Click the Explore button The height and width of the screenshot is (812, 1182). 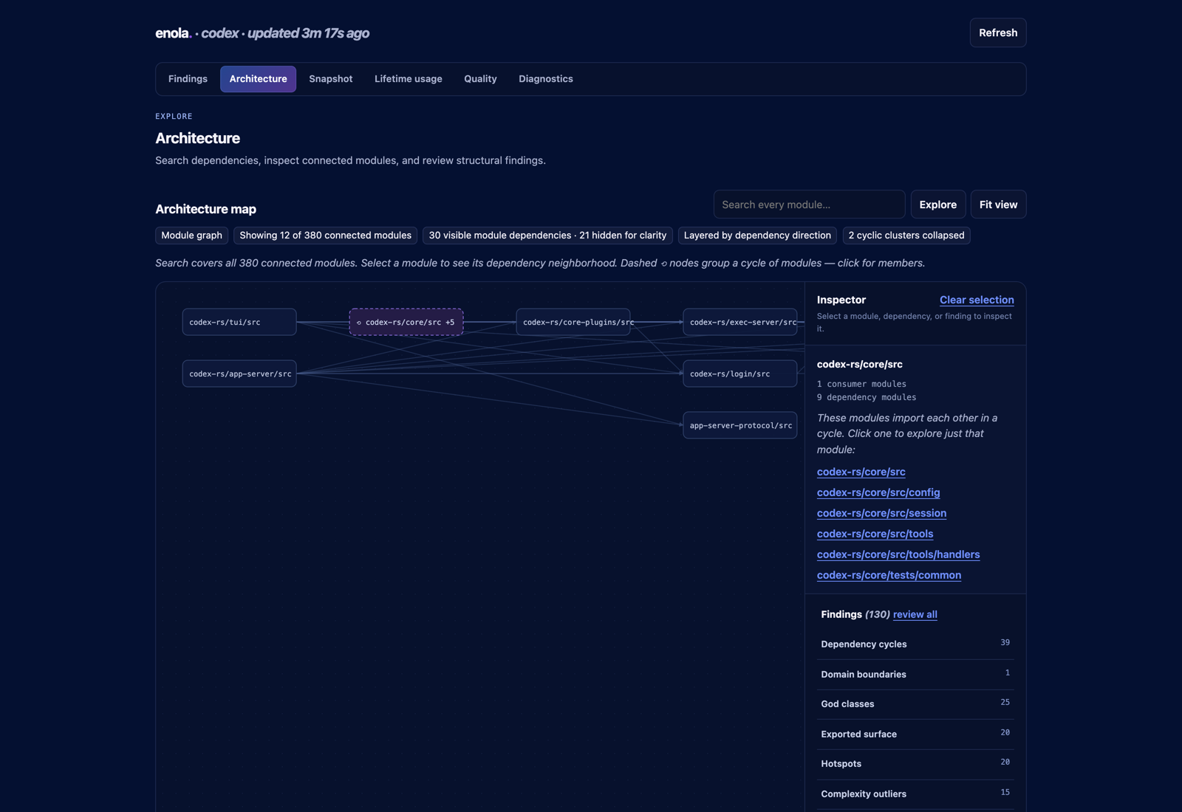click(x=937, y=204)
